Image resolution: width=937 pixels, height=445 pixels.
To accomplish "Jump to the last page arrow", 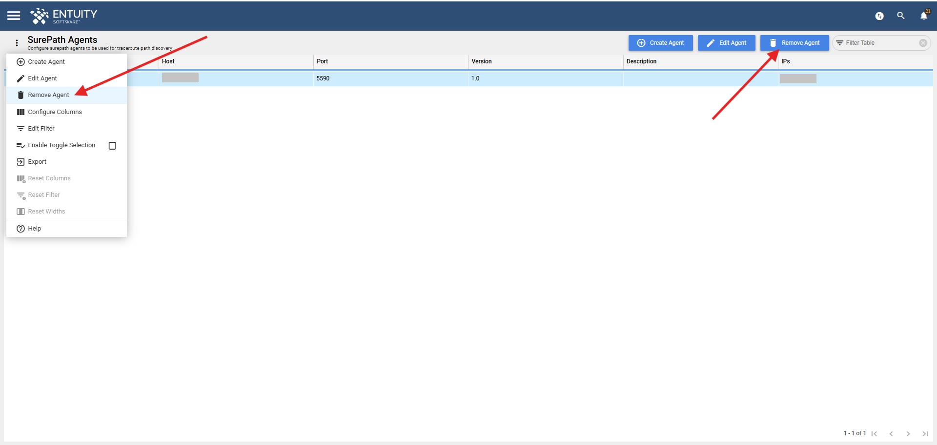I will (925, 433).
